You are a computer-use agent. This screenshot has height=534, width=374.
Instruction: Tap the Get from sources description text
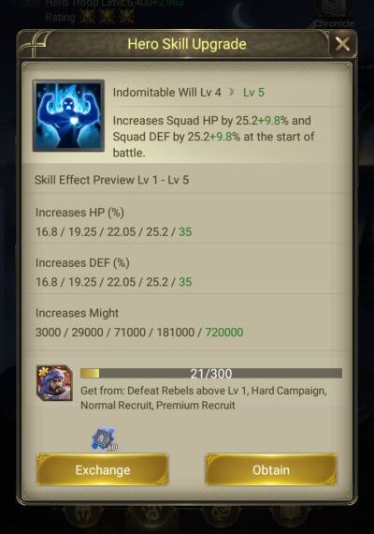203,398
